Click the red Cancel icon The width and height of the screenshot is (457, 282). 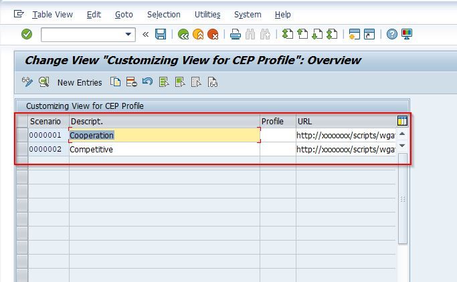coord(213,34)
